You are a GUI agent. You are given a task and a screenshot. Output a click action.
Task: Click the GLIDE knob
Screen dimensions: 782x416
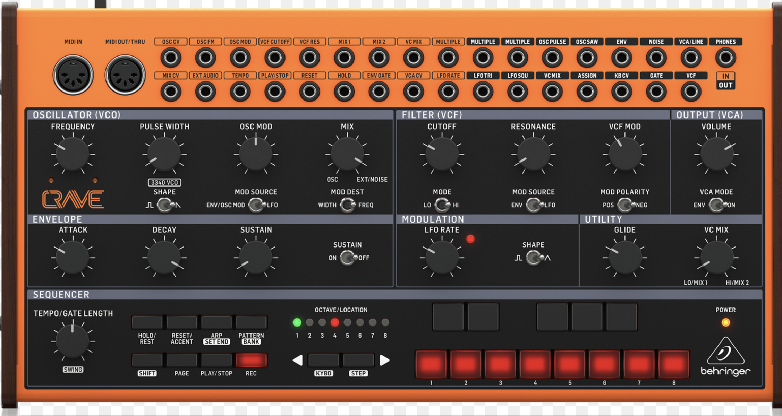pyautogui.click(x=625, y=258)
